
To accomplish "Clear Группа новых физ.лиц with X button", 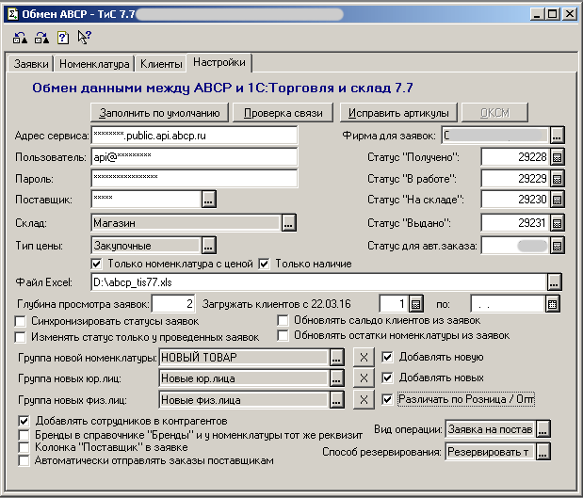I will click(x=364, y=400).
